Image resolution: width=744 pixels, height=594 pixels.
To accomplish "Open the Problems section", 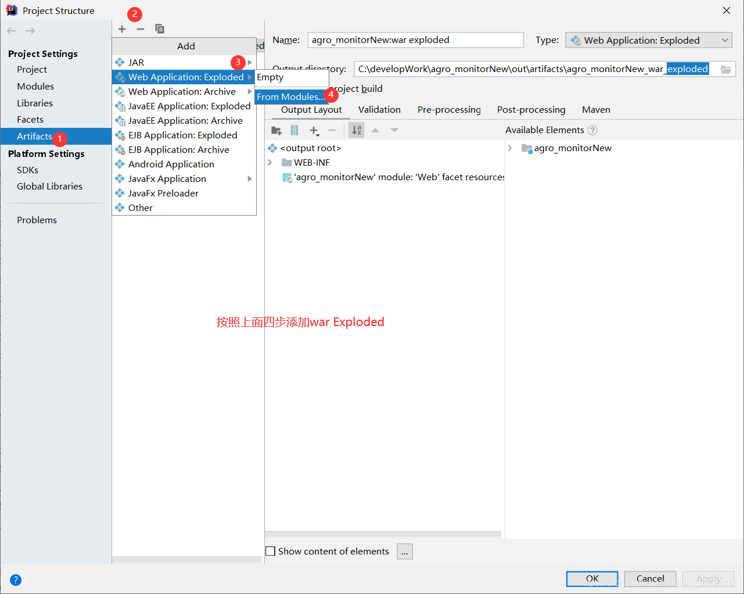I will 37,220.
